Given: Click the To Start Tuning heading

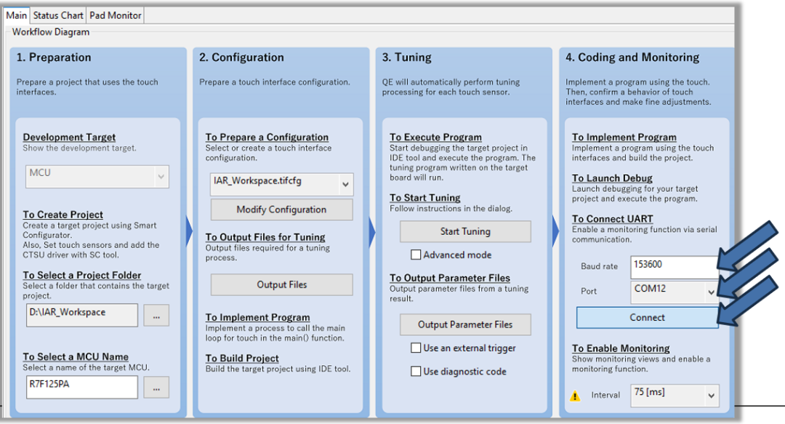Looking at the screenshot, I should 425,198.
